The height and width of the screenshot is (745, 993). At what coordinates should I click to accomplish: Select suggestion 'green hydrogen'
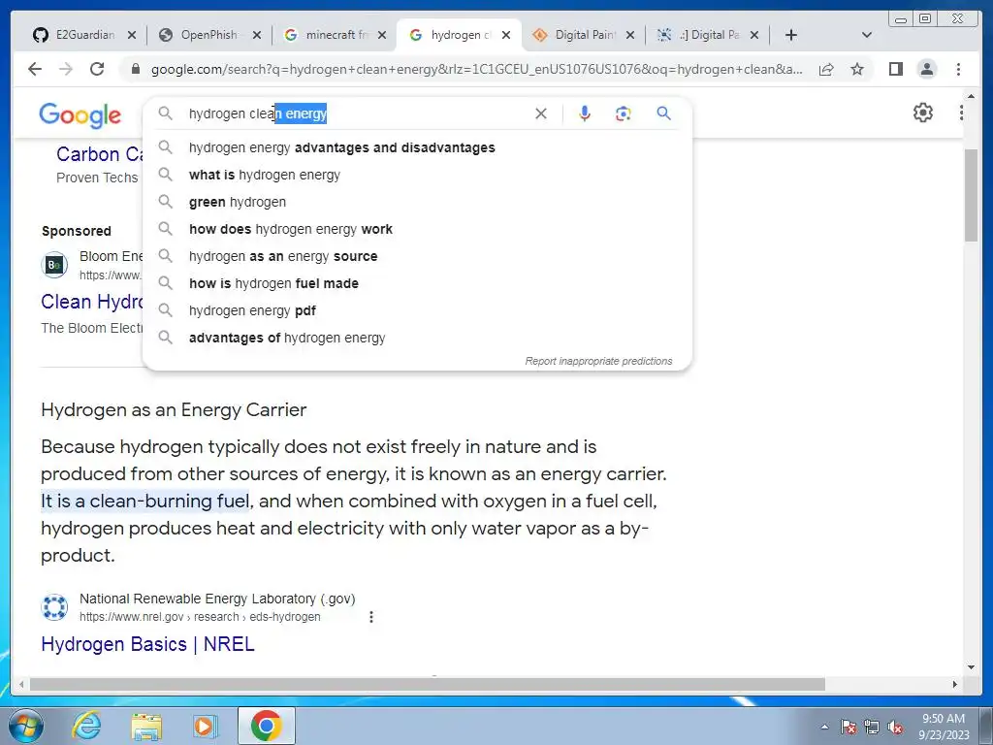pyautogui.click(x=417, y=202)
